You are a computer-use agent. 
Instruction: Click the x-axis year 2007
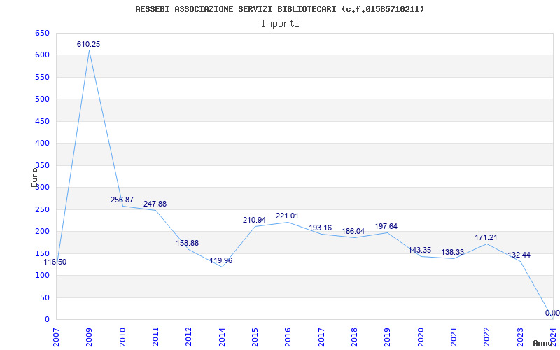pyautogui.click(x=56, y=337)
